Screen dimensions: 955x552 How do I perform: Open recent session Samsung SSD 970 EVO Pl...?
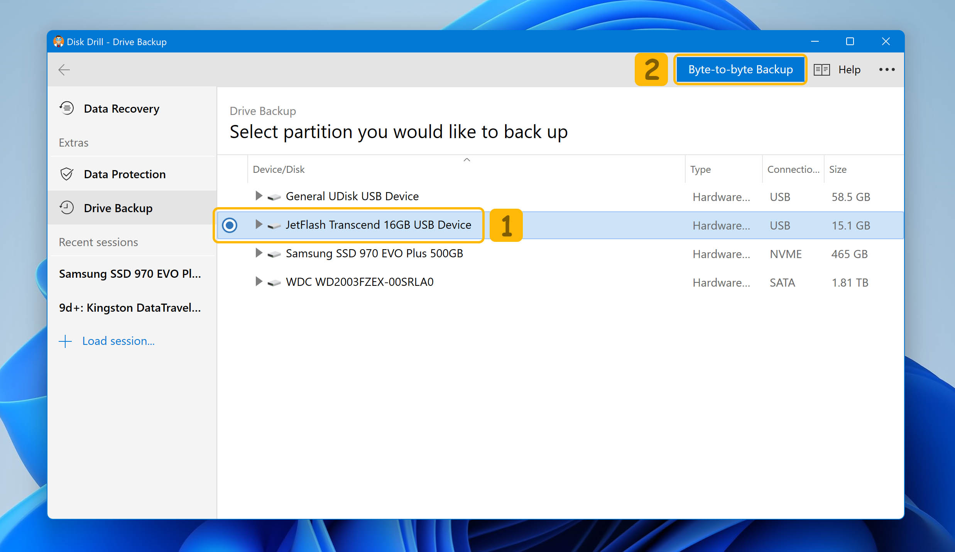tap(130, 273)
